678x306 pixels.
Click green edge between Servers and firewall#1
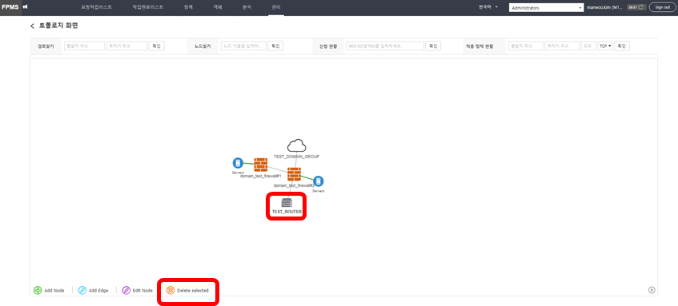pos(249,164)
